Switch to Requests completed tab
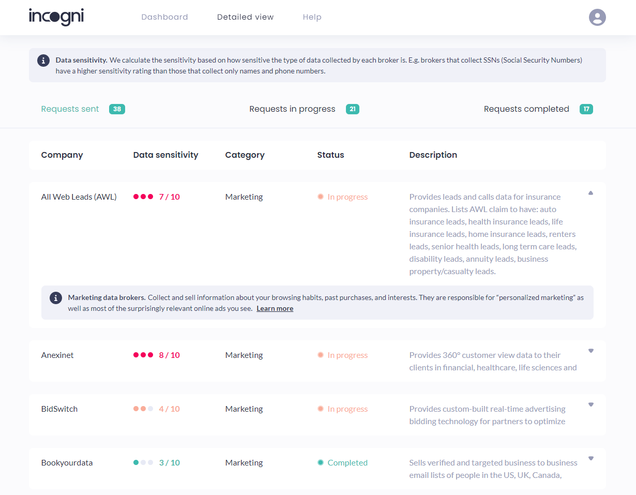Viewport: 636px width, 495px height. pyautogui.click(x=526, y=109)
